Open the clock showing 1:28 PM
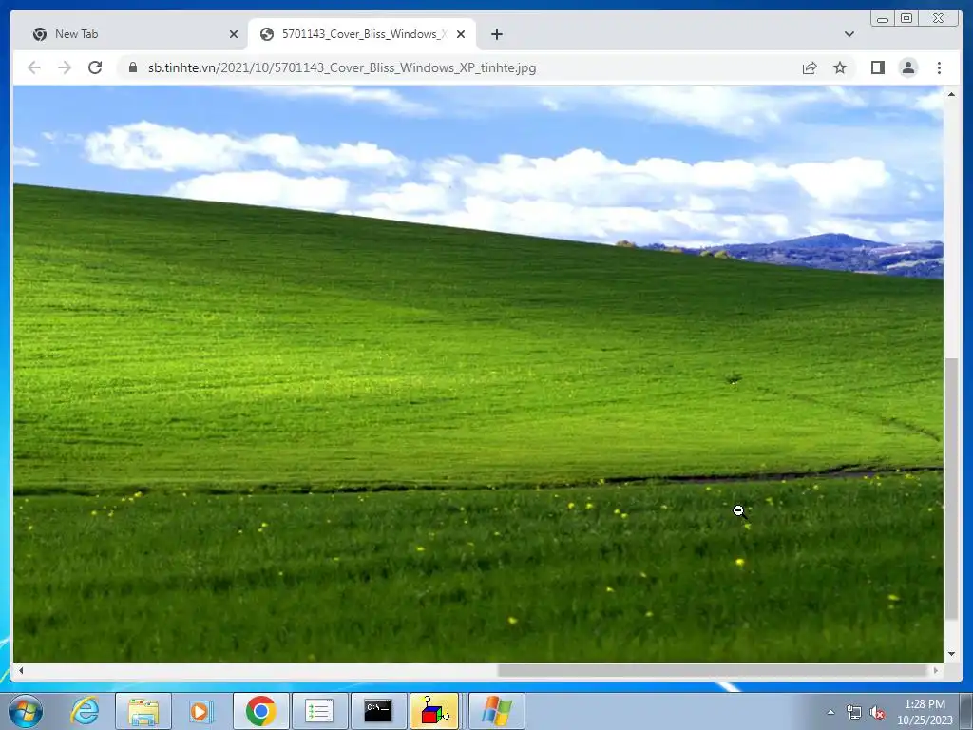Image resolution: width=973 pixels, height=730 pixels. [x=925, y=712]
